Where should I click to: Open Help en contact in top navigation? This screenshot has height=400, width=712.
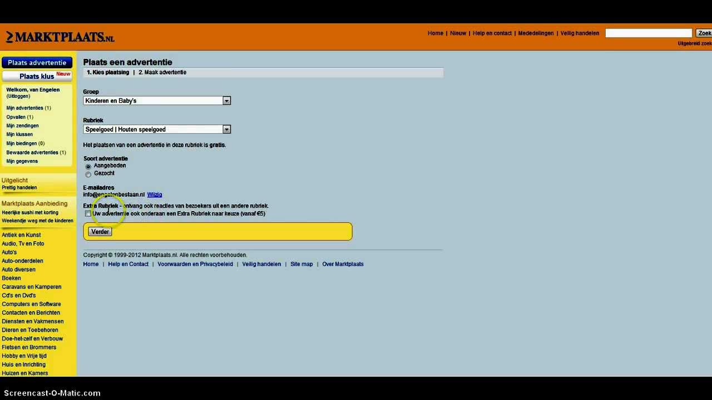(x=492, y=33)
